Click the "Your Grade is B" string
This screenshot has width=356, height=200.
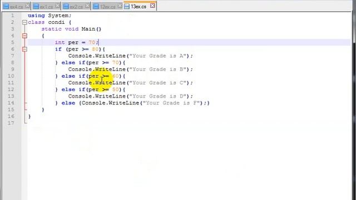(157, 69)
